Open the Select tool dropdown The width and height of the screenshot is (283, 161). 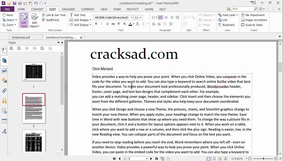click(x=16, y=20)
